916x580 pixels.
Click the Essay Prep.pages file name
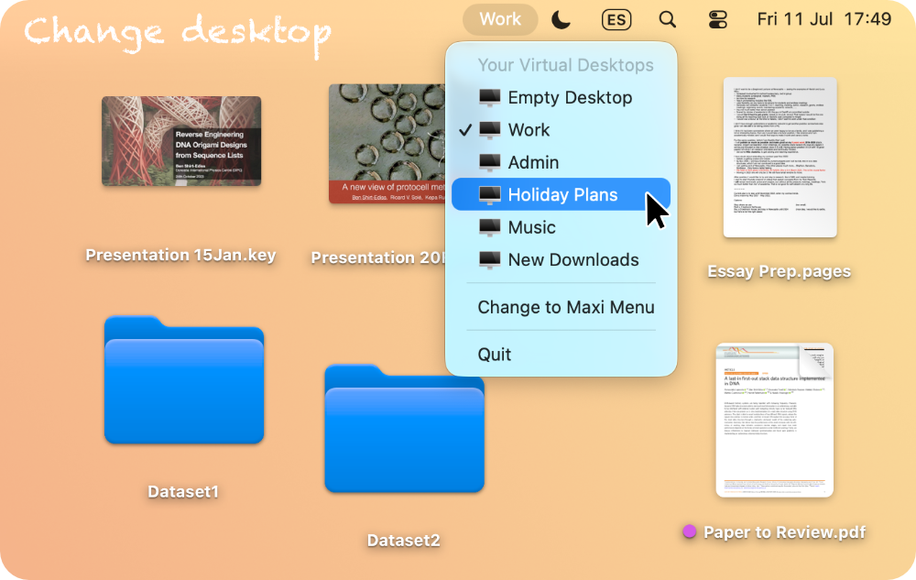(x=780, y=271)
